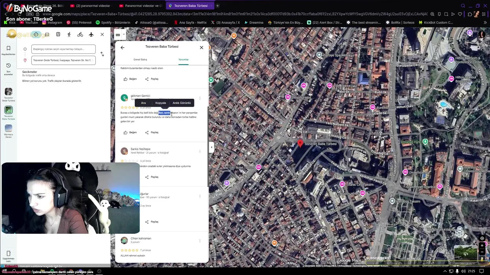Open Ana Sayfa - Netflix bookmark
This screenshot has height=275, width=490.
click(190, 23)
